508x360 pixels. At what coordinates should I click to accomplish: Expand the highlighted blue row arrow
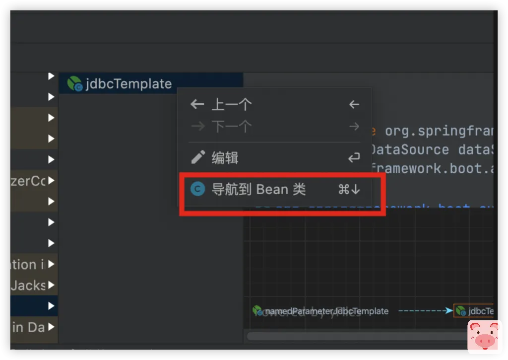coord(51,305)
